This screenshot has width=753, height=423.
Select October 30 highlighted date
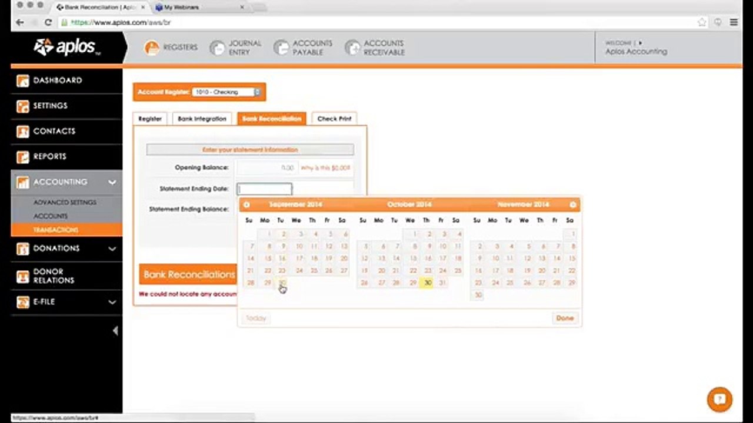(x=428, y=283)
